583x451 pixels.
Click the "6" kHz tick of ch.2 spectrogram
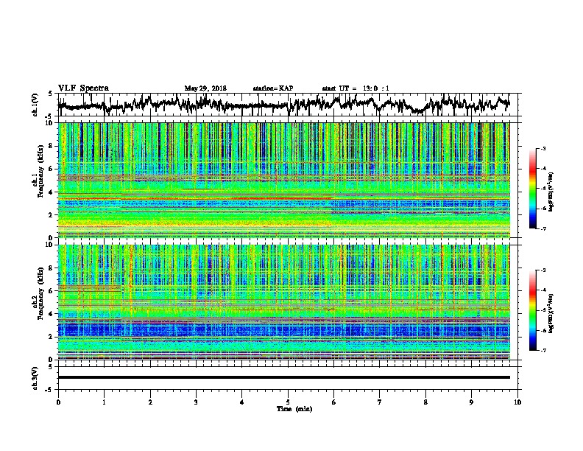(x=52, y=291)
